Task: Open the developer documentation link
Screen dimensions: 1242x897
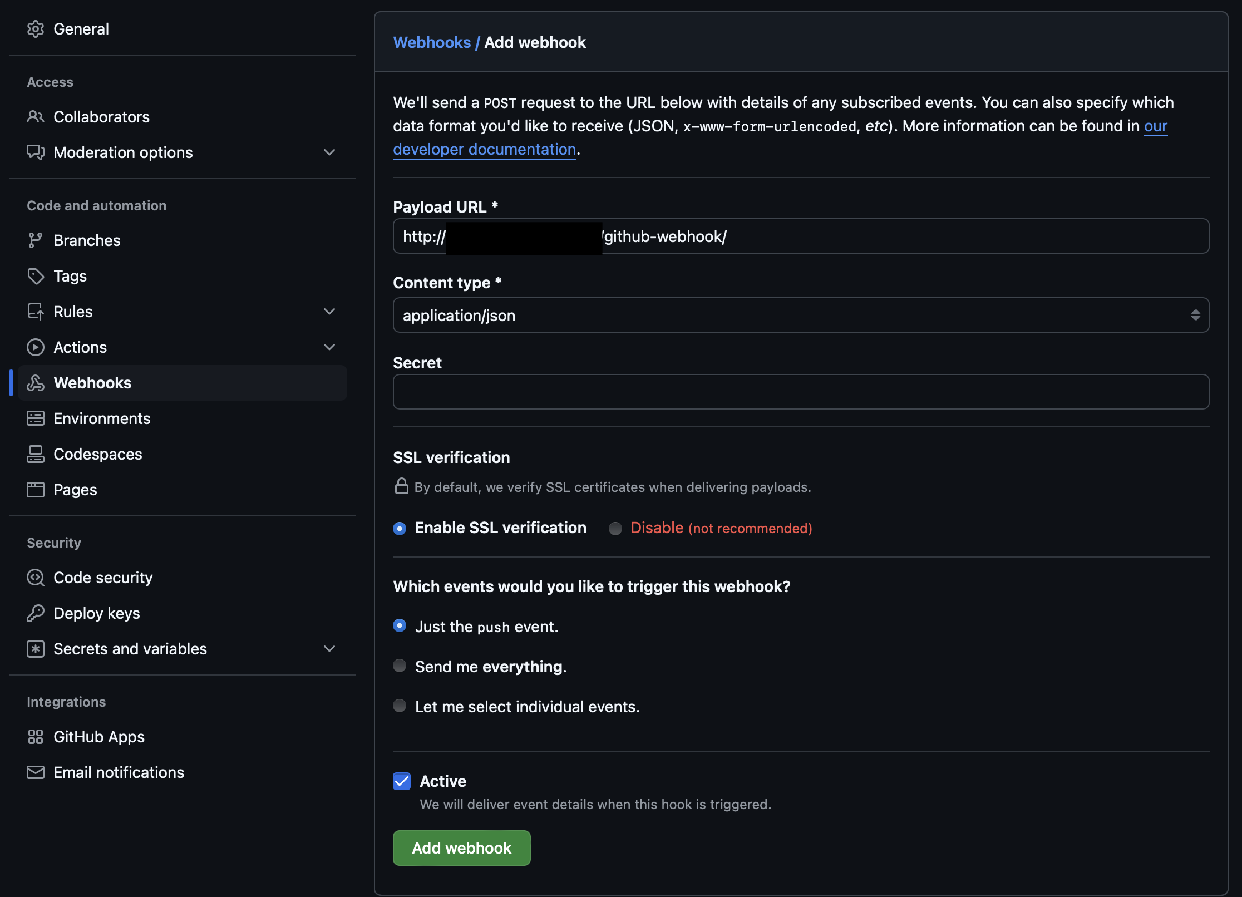Action: (x=484, y=149)
